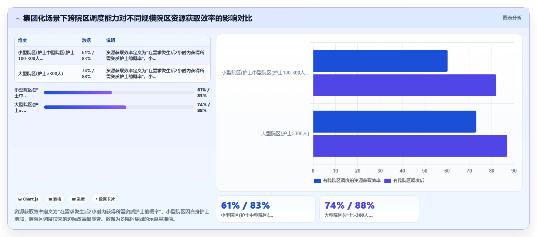Click y-axis label 大型院区(护士>300人)

[x=285, y=134]
